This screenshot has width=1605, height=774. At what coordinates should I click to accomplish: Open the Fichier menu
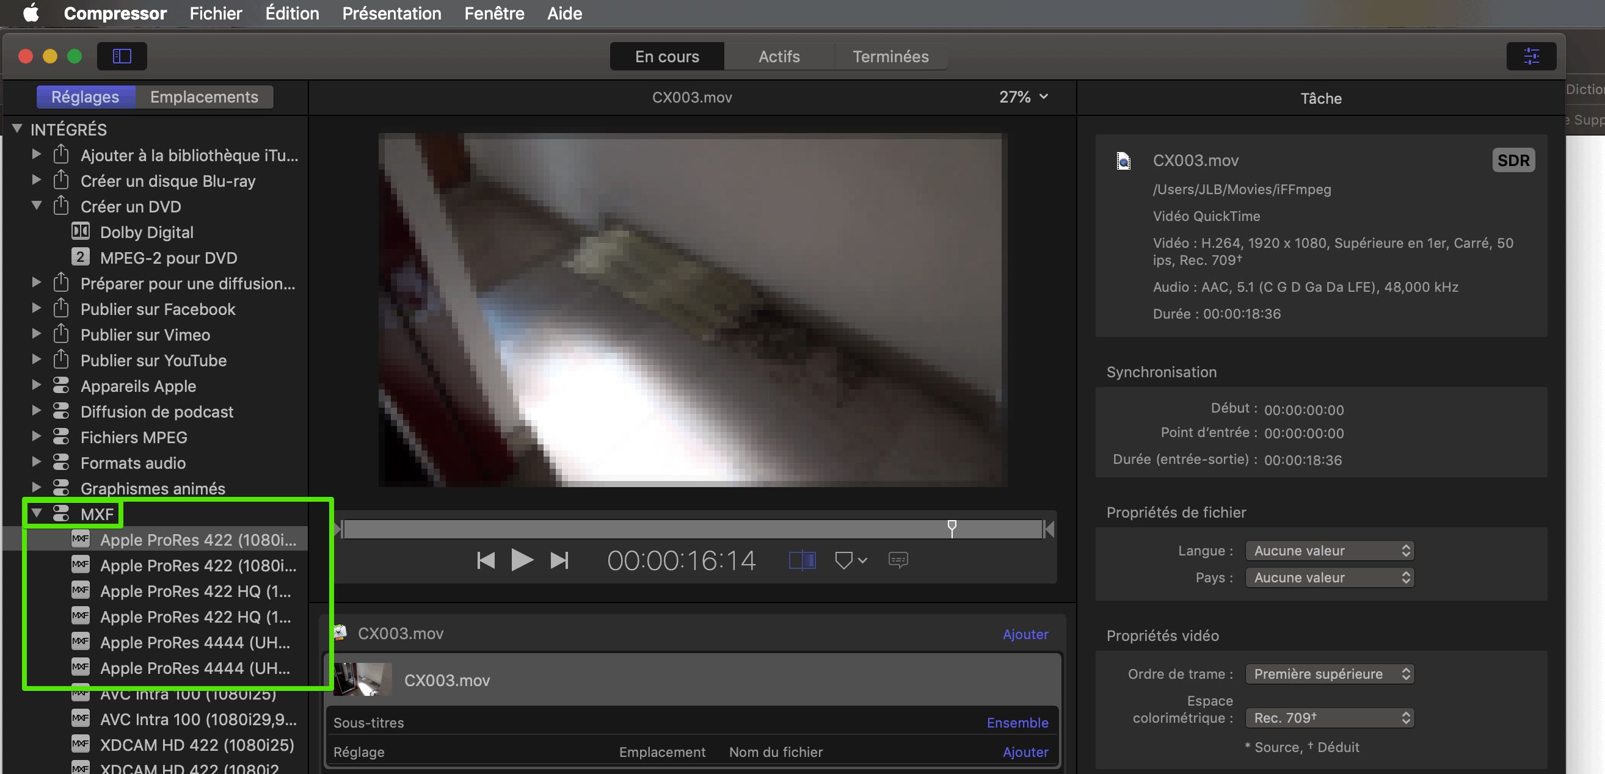coord(216,13)
